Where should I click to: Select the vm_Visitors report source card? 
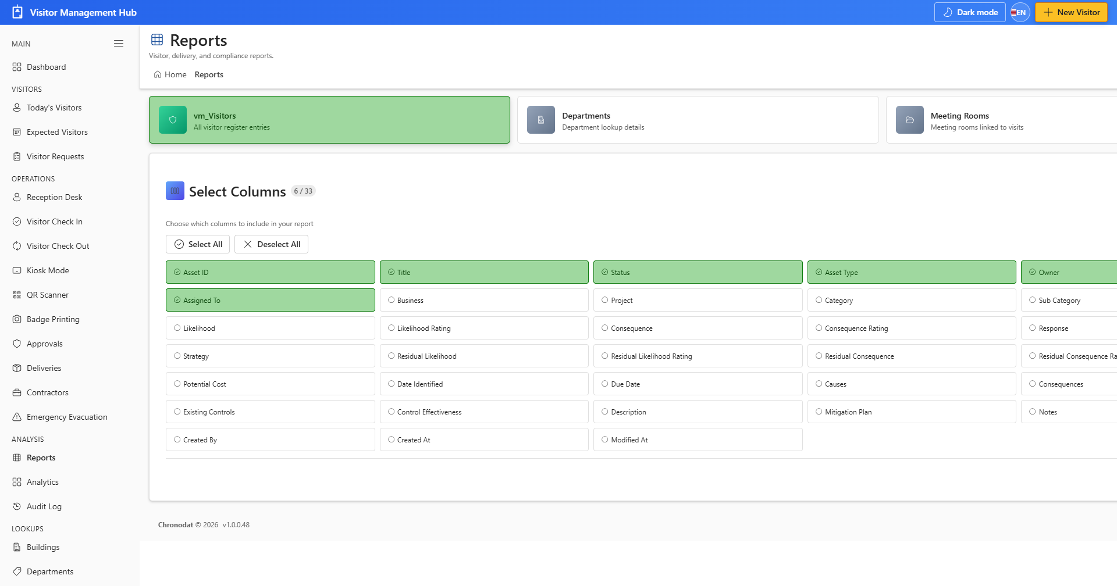[329, 120]
